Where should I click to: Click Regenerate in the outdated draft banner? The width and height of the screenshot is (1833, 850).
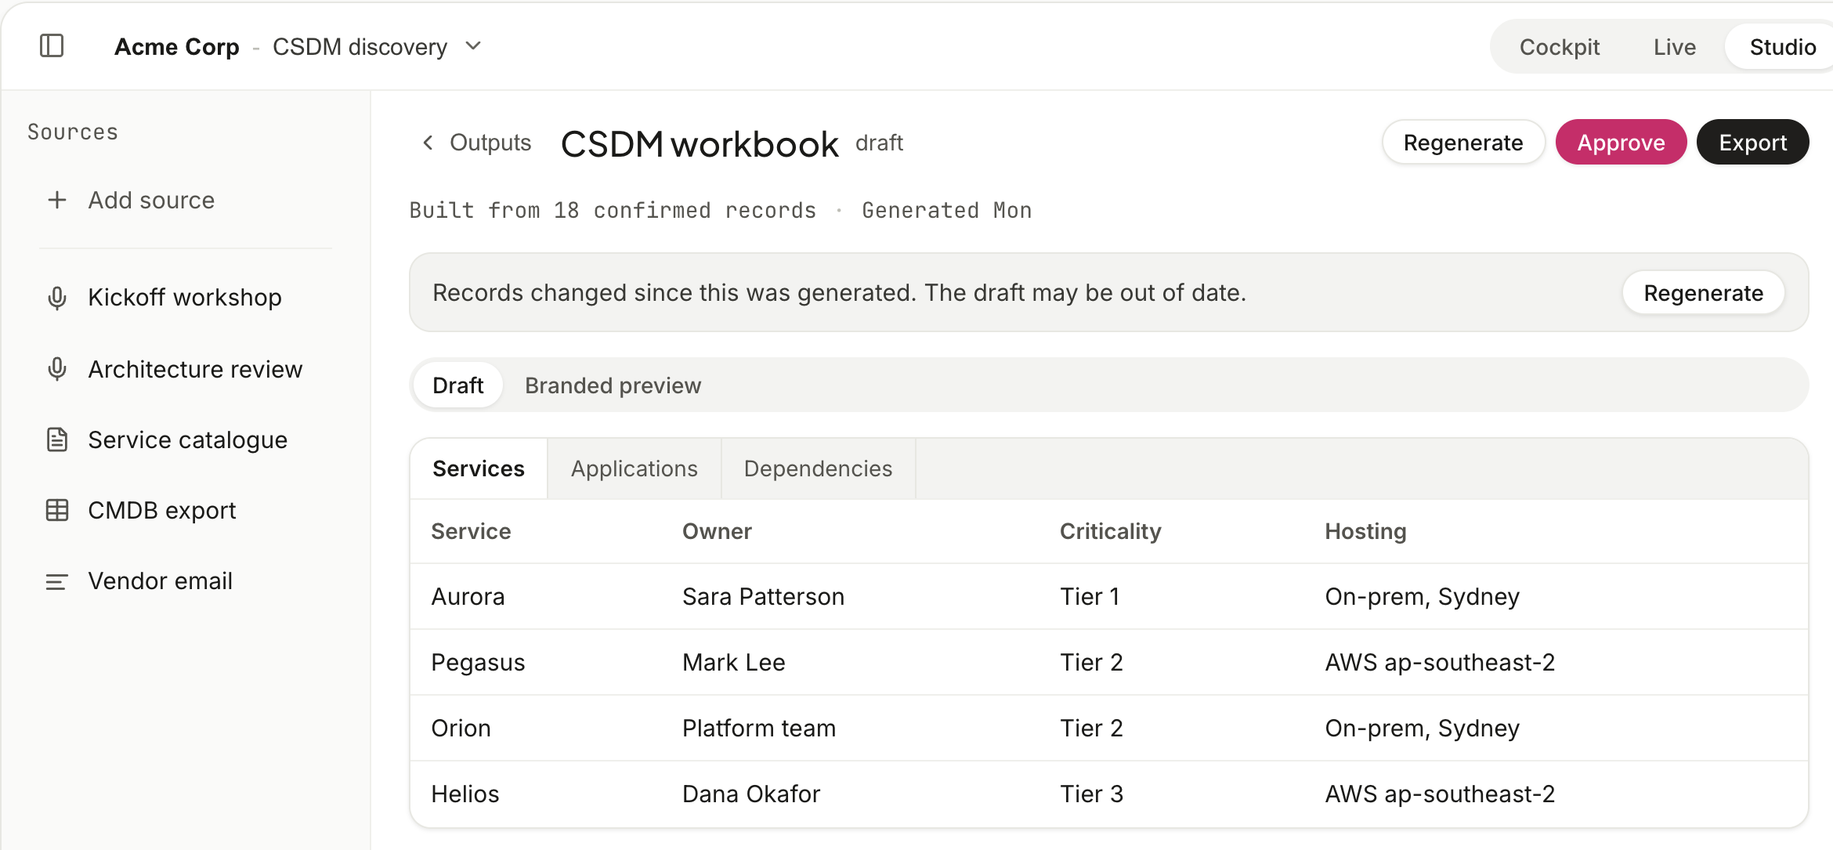coord(1703,293)
